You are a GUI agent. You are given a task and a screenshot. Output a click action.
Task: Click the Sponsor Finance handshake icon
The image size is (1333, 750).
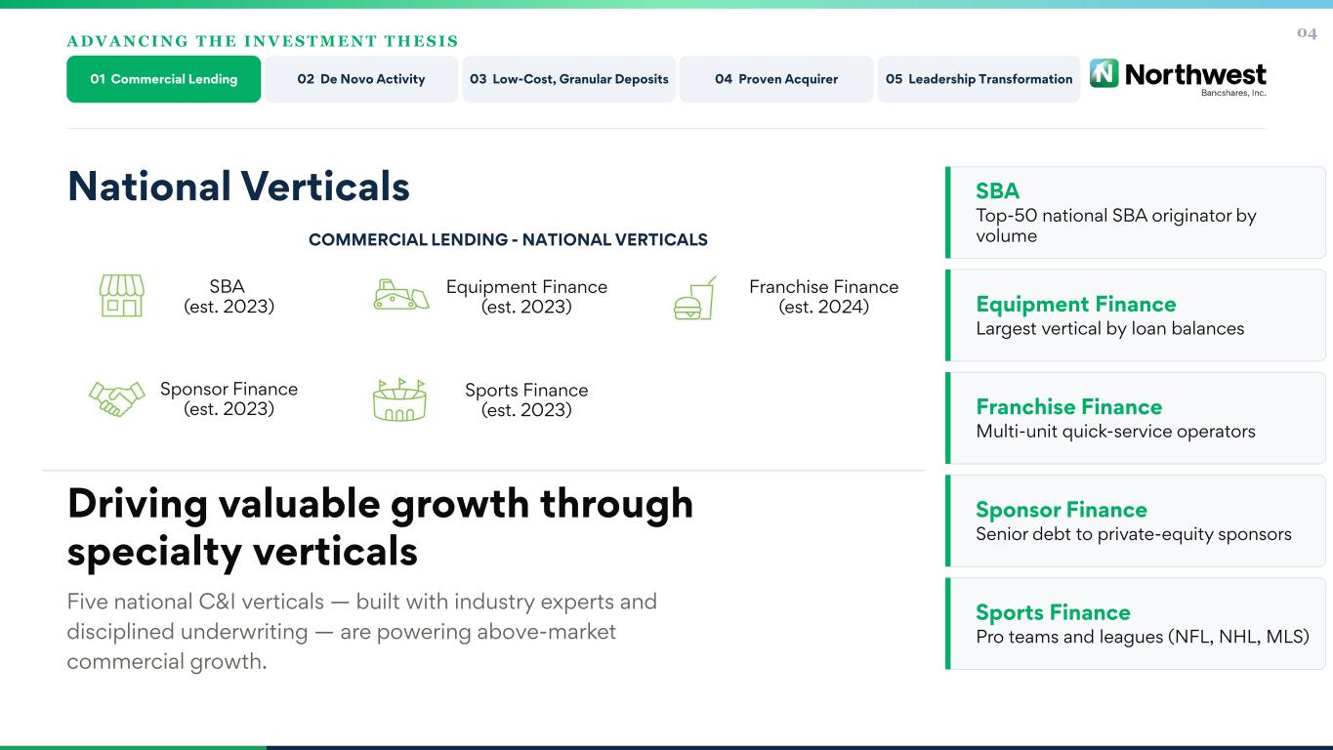[x=116, y=399]
